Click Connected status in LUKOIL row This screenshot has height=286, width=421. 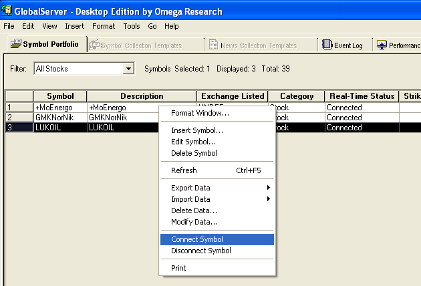[362, 127]
